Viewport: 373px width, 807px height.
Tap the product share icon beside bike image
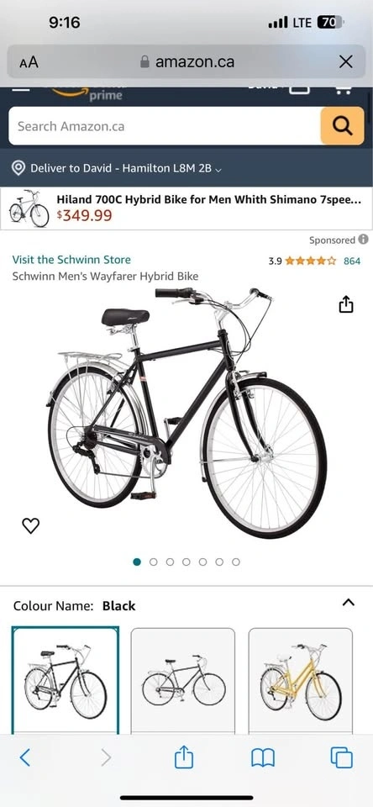point(346,304)
